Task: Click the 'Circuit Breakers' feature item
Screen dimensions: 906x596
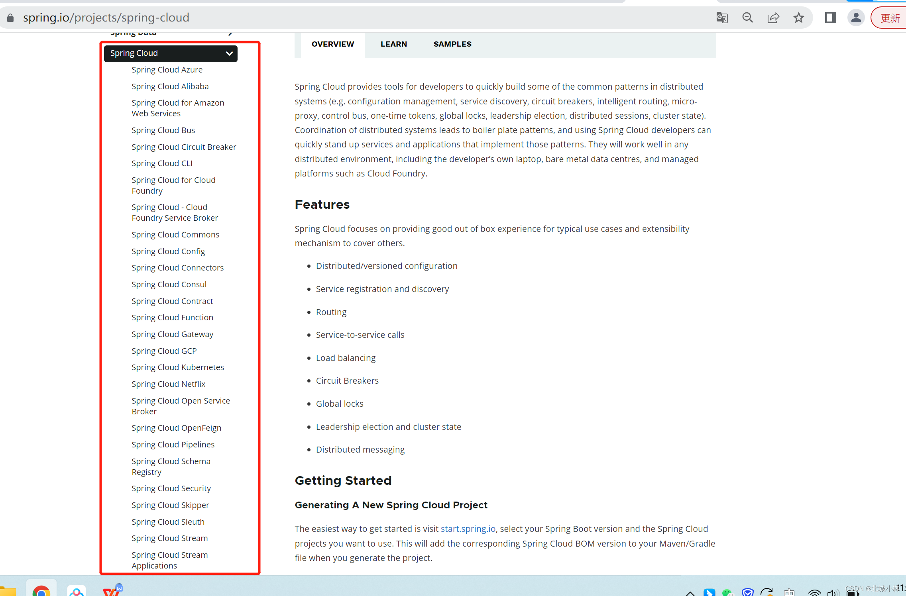Action: tap(347, 381)
